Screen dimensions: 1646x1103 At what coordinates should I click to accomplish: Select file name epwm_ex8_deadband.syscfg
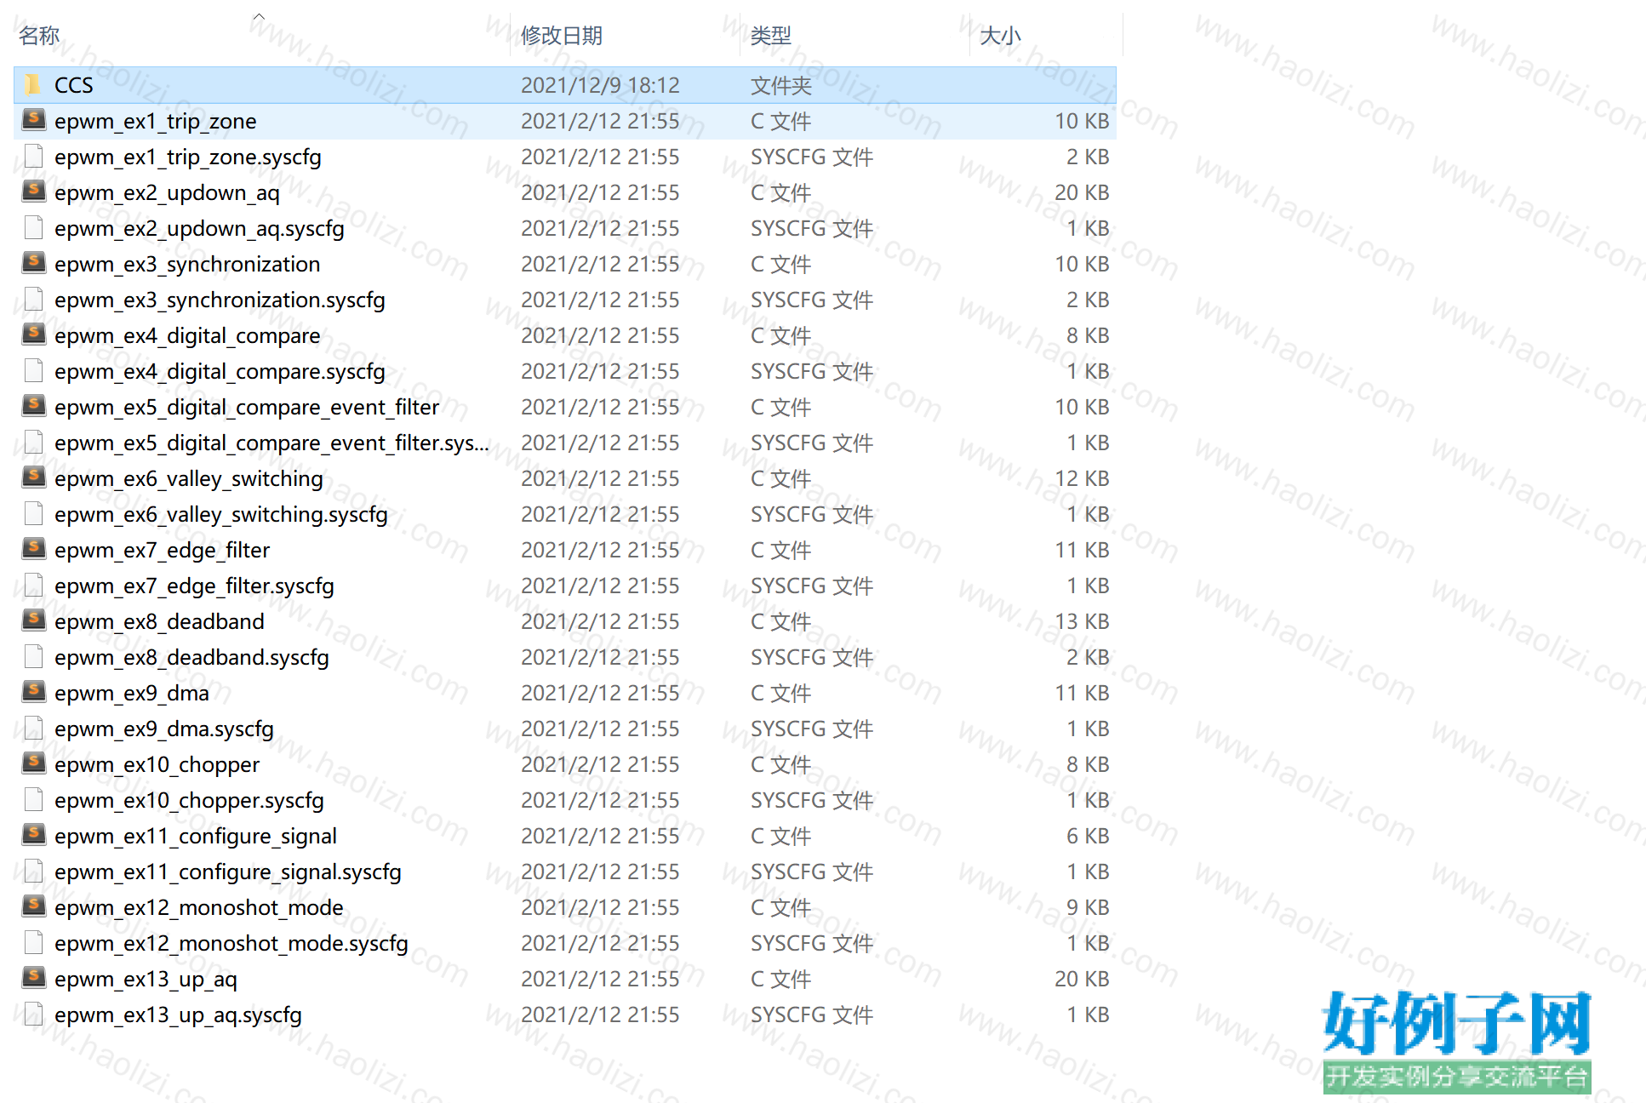pos(191,657)
